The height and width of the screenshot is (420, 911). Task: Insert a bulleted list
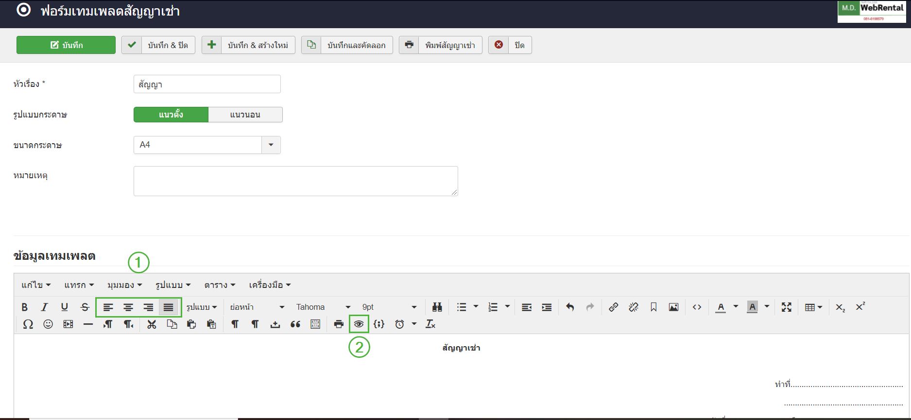point(462,307)
